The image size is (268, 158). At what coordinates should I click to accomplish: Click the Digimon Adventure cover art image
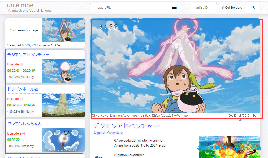[x=229, y=147]
